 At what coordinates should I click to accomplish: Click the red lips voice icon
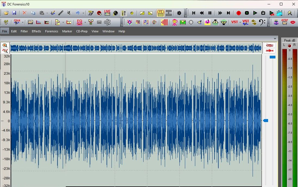click(293, 22)
